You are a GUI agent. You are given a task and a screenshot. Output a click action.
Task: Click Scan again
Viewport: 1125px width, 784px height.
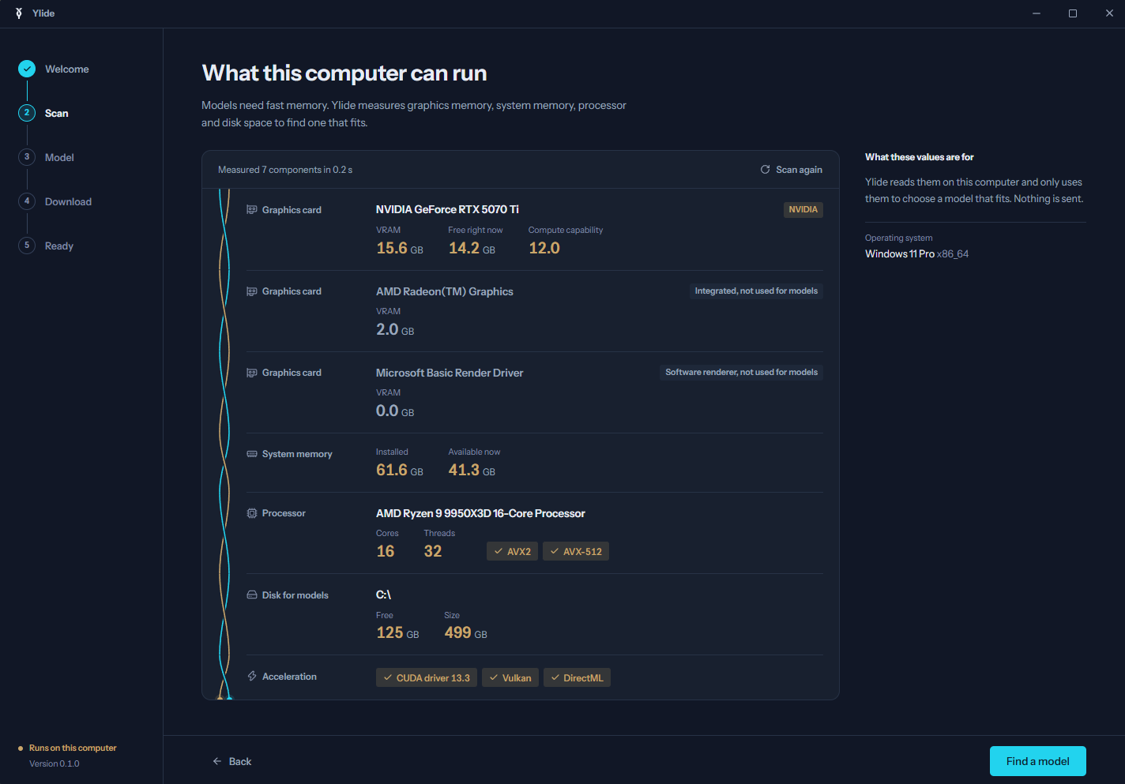pos(792,170)
